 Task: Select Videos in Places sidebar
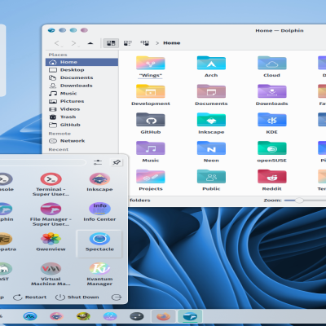[81, 109]
